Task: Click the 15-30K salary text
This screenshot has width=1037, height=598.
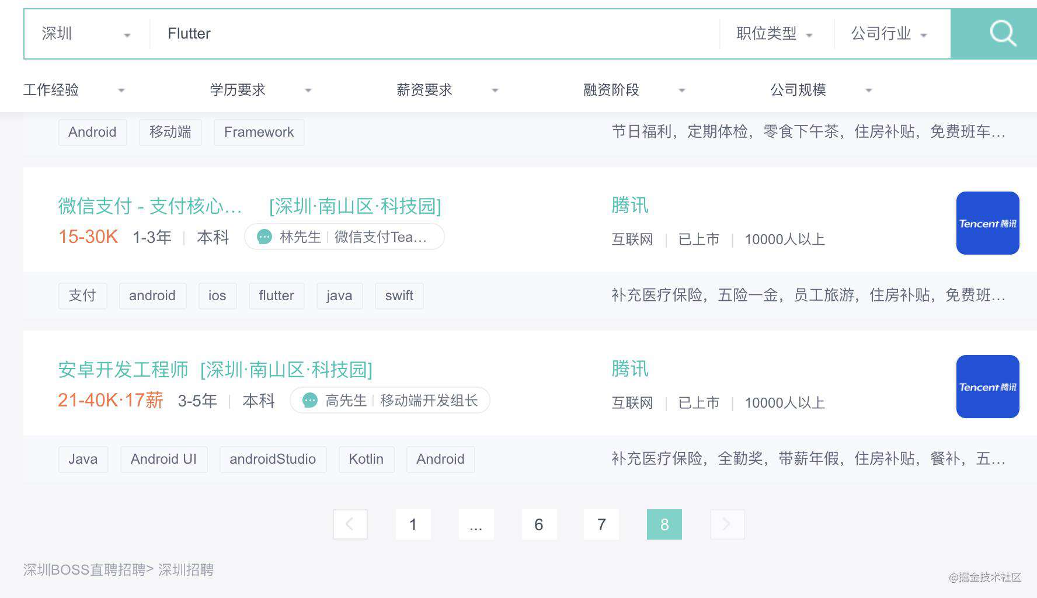Action: tap(88, 237)
